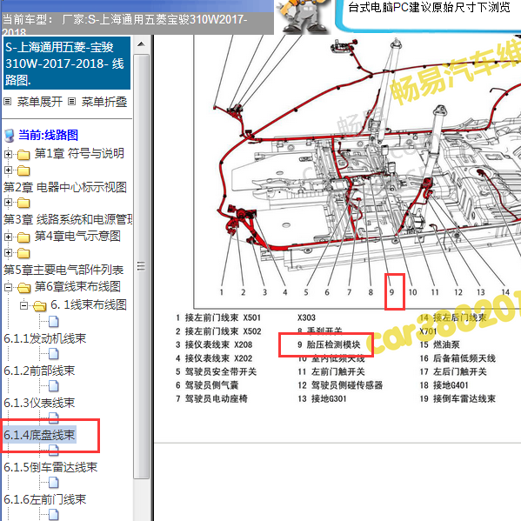This screenshot has height=521, width=521.
Task: Open 6.1.3仪表线束 page
Action: tap(39, 403)
